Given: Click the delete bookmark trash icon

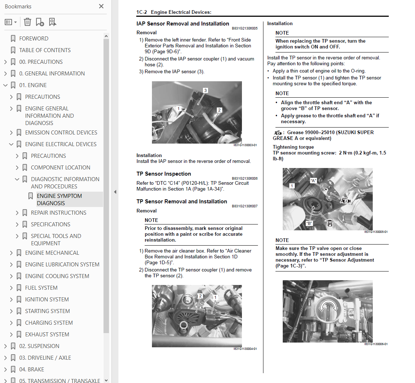Looking at the screenshot, I should click(x=28, y=22).
